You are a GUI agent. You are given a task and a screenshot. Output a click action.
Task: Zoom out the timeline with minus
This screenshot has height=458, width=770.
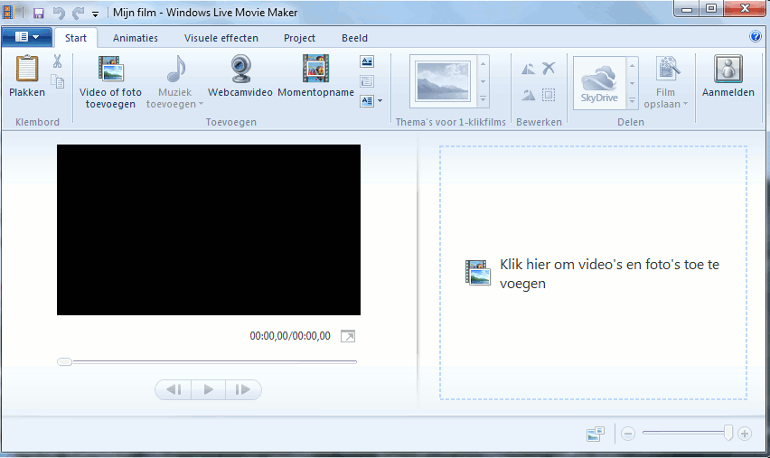(628, 434)
